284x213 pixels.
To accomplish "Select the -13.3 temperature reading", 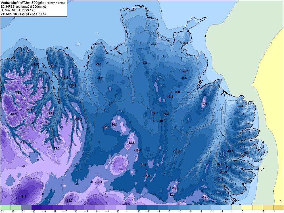I will pos(18,93).
